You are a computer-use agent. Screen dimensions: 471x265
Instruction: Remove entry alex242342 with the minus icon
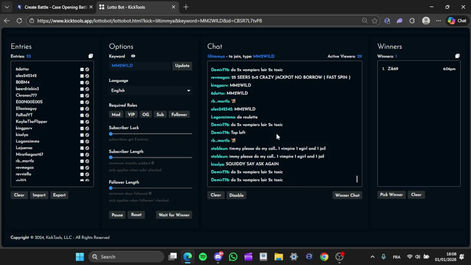point(82,76)
